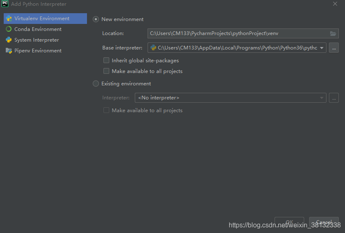Viewport: 345px width, 233px height.
Task: Select Virtualenv Environment in sidebar
Action: point(45,19)
